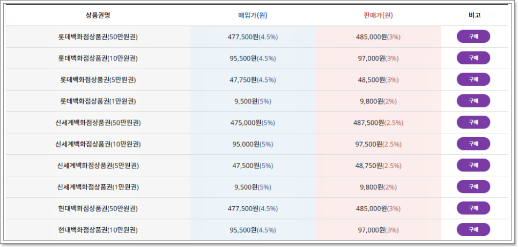Select the name 신세계백화점상품권(5만원권)
Image resolution: width=518 pixels, height=247 pixels.
tap(98, 166)
